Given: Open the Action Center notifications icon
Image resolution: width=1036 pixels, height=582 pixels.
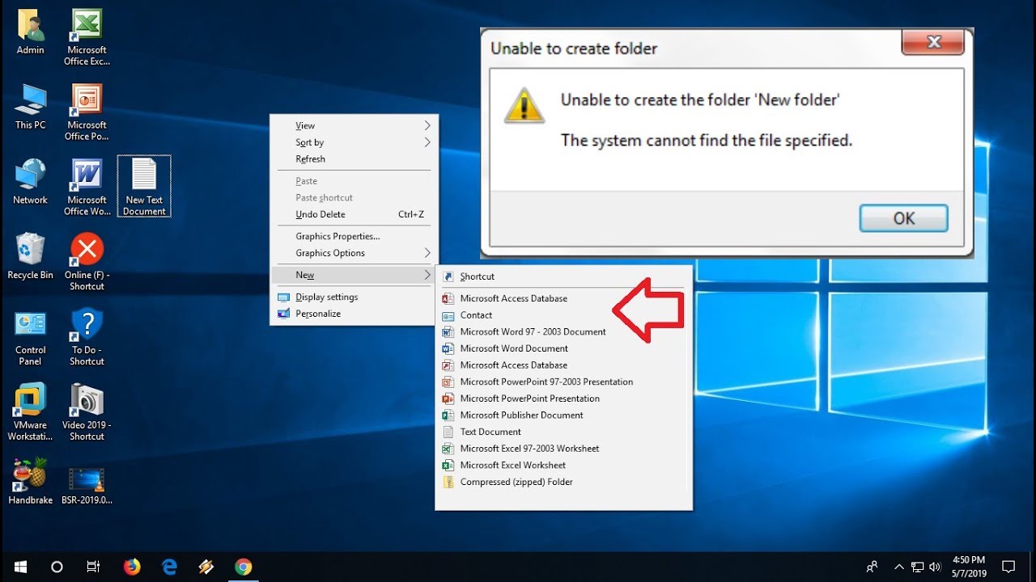Looking at the screenshot, I should click(1008, 567).
